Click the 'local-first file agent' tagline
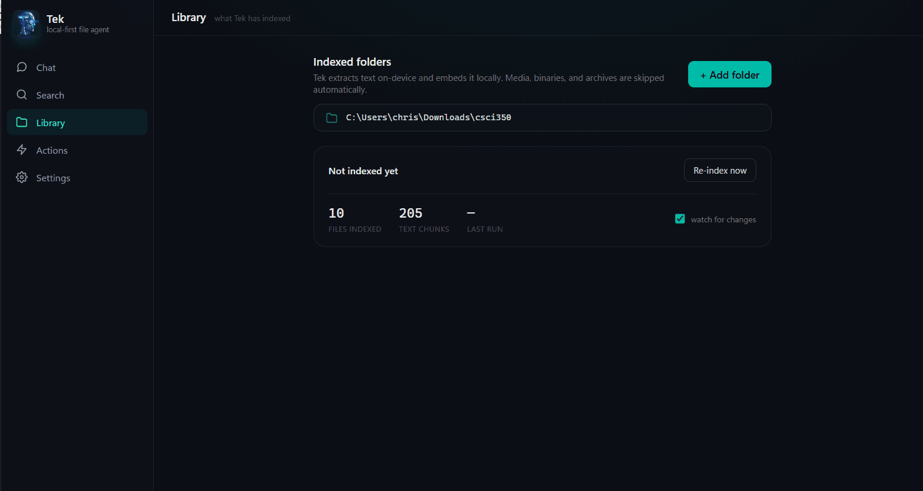 [x=78, y=30]
